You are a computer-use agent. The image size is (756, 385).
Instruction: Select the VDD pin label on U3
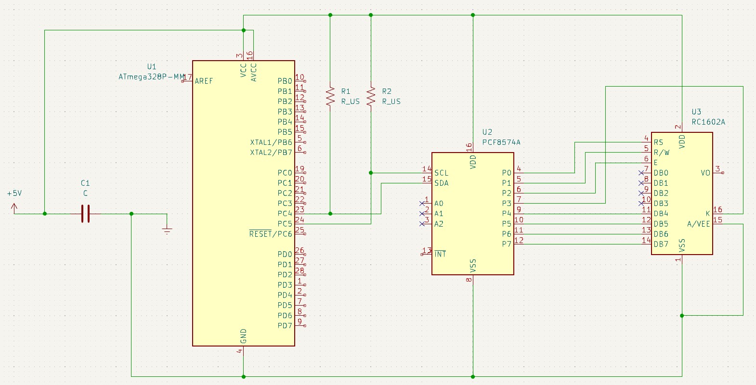(682, 141)
